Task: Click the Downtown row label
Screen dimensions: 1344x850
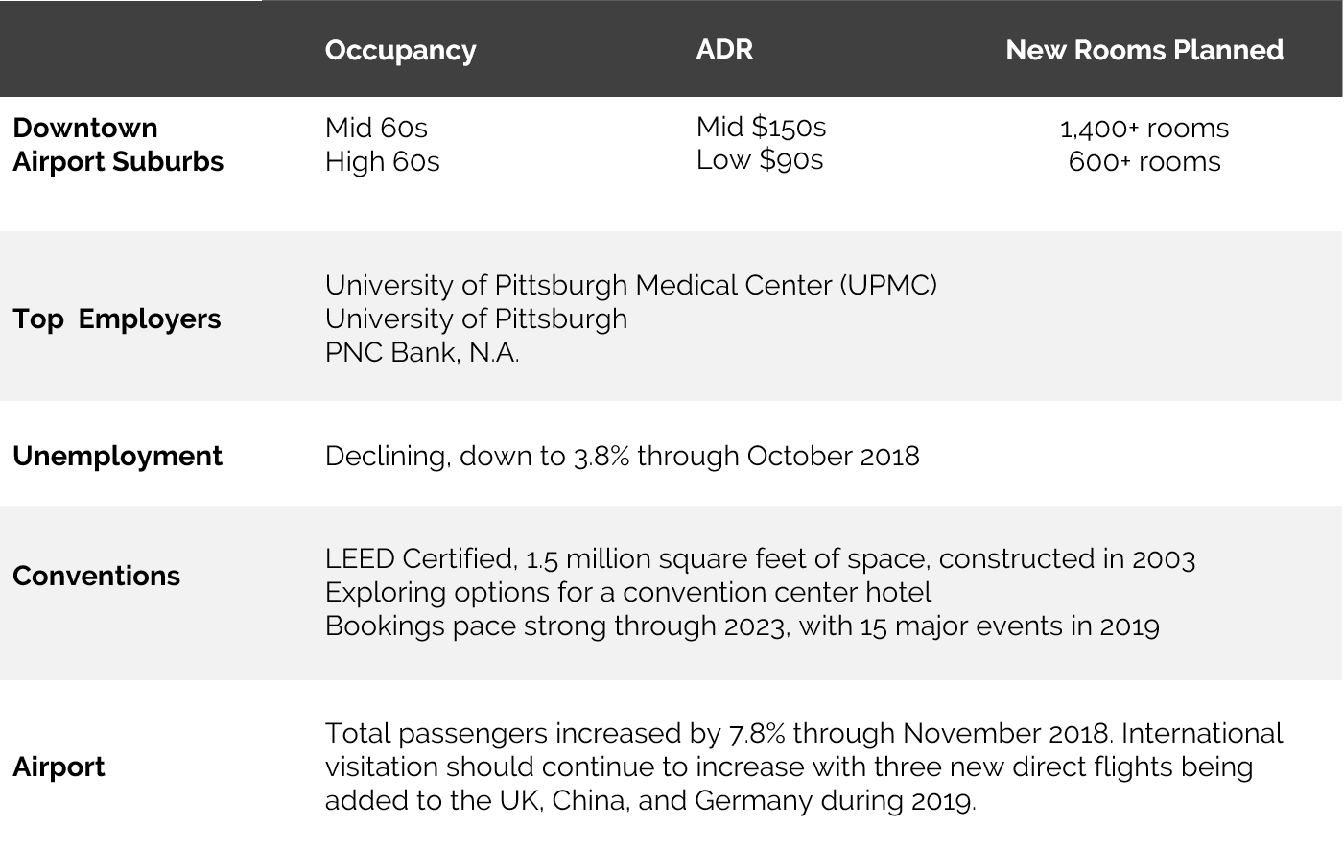Action: [x=85, y=128]
